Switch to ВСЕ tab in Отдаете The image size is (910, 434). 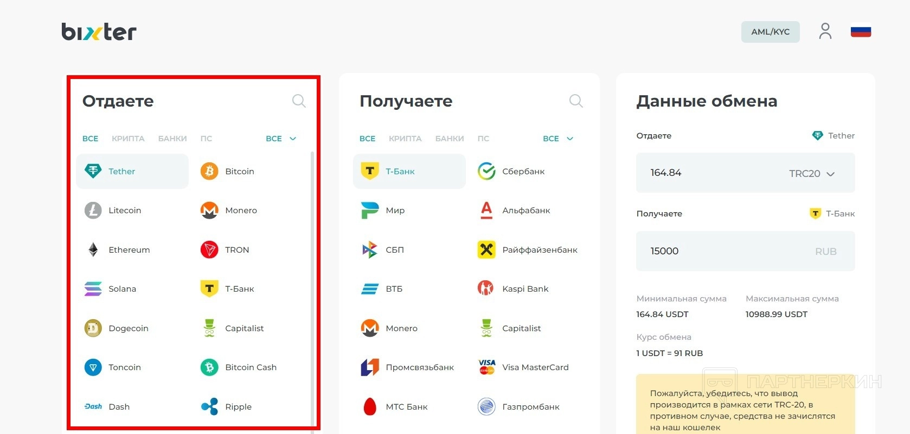pyautogui.click(x=91, y=139)
